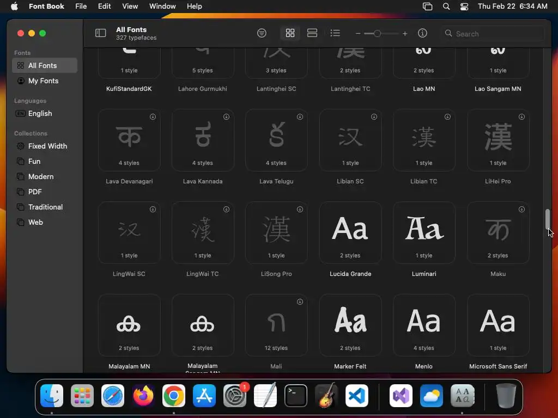558x418 pixels.
Task: Open the Apple menu
Action: (x=14, y=6)
